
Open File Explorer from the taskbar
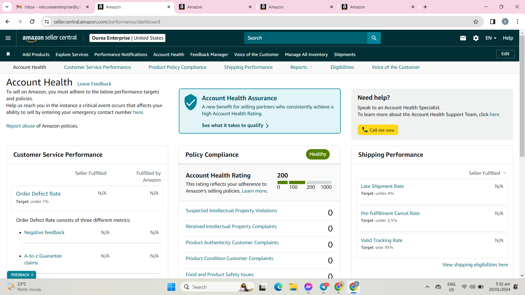[293, 287]
